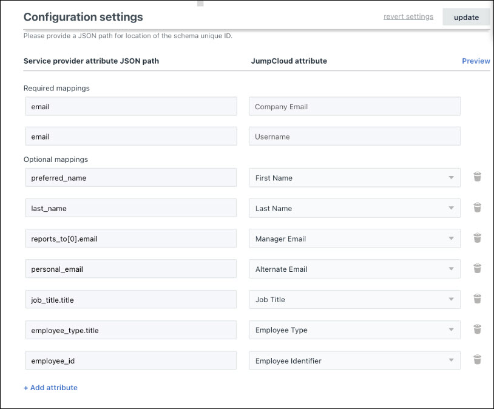The width and height of the screenshot is (494, 409).
Task: Remove the Manager Email mapping
Action: (x=477, y=238)
